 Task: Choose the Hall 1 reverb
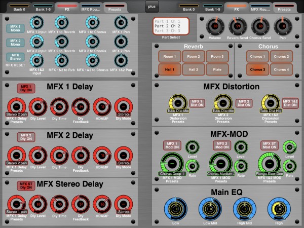coord(170,69)
